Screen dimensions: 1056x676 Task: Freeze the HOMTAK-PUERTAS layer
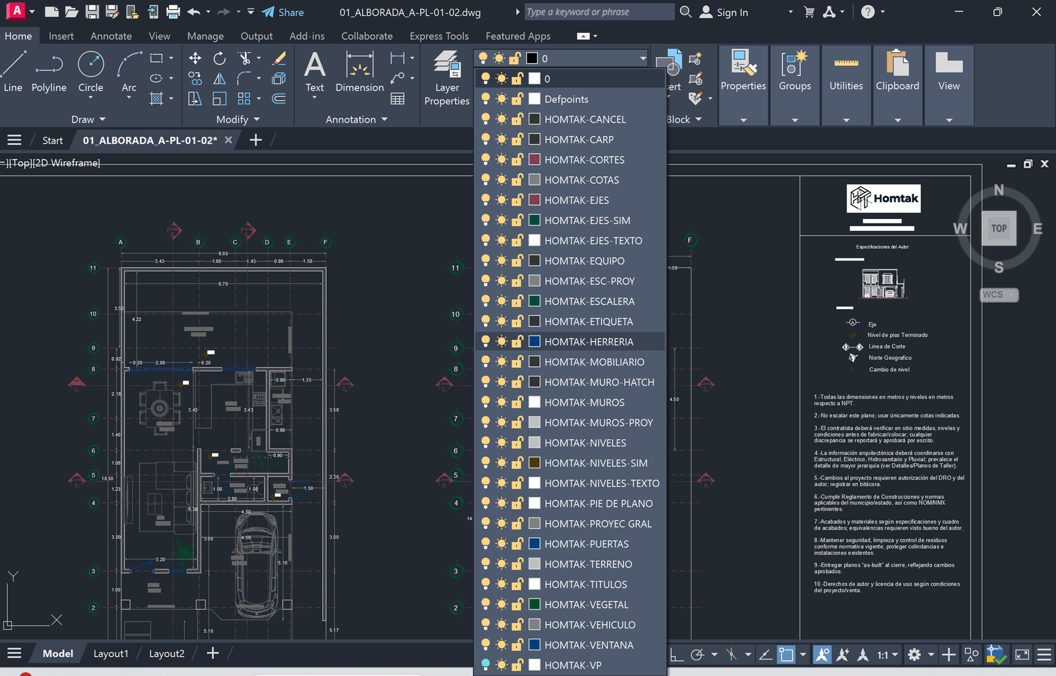point(502,543)
